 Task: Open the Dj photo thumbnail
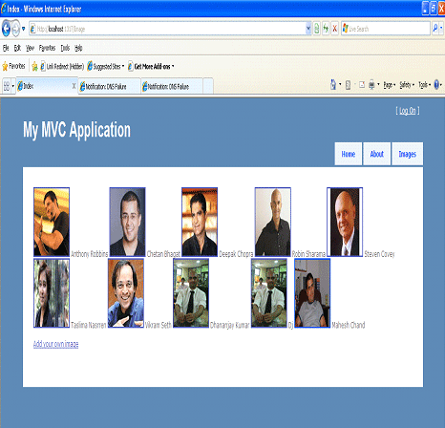269,293
